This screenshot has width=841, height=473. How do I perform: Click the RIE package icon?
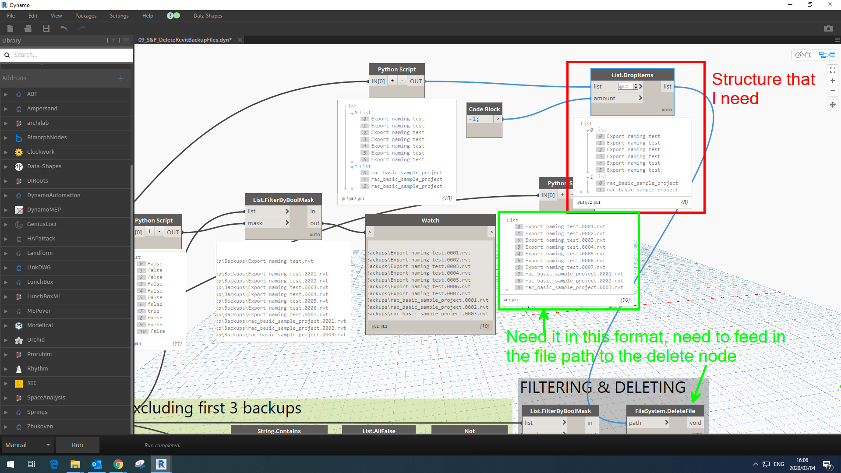(19, 383)
